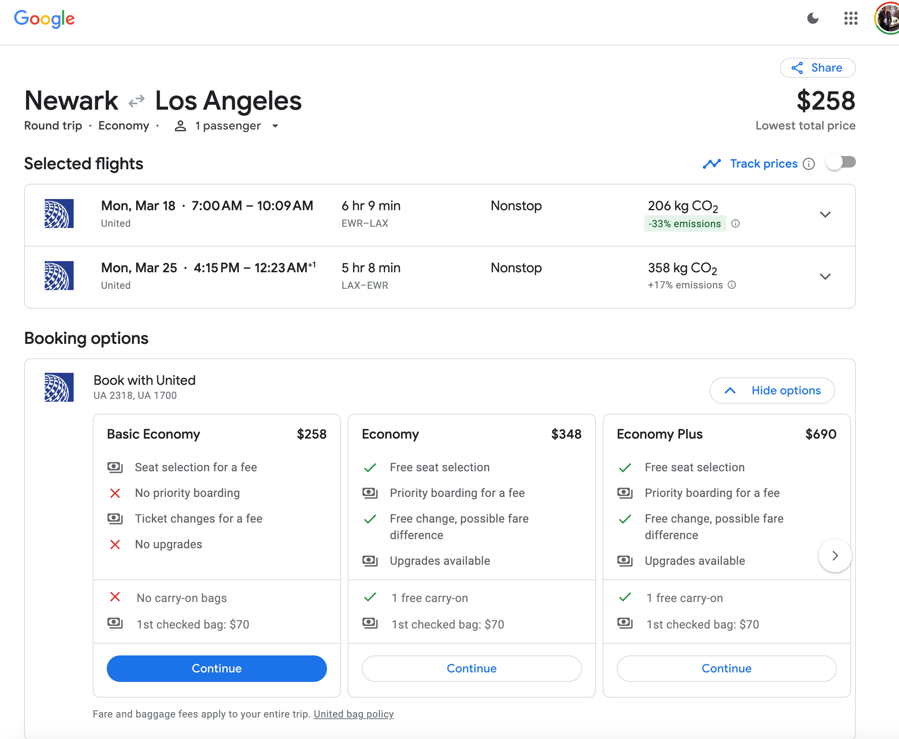Click the LAX–EWR route text
The width and height of the screenshot is (899, 739).
coord(365,285)
